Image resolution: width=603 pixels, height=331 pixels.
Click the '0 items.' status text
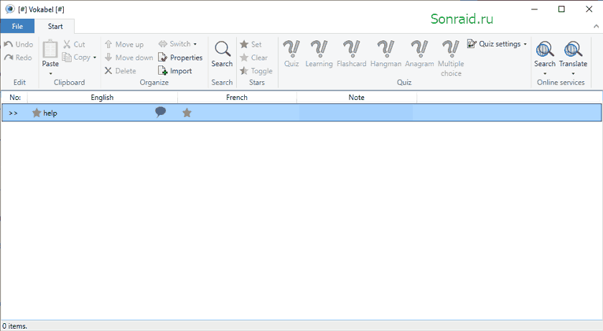14,326
